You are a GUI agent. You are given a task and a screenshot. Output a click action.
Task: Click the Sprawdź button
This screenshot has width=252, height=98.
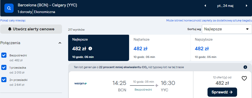[222, 92]
